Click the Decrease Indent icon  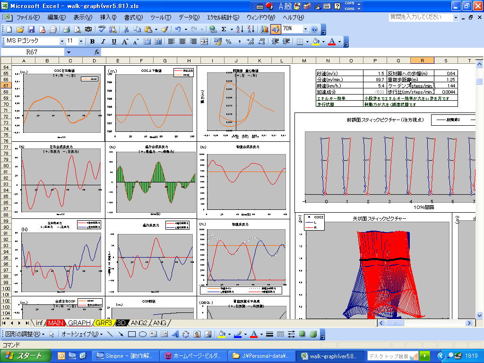pyautogui.click(x=275, y=42)
